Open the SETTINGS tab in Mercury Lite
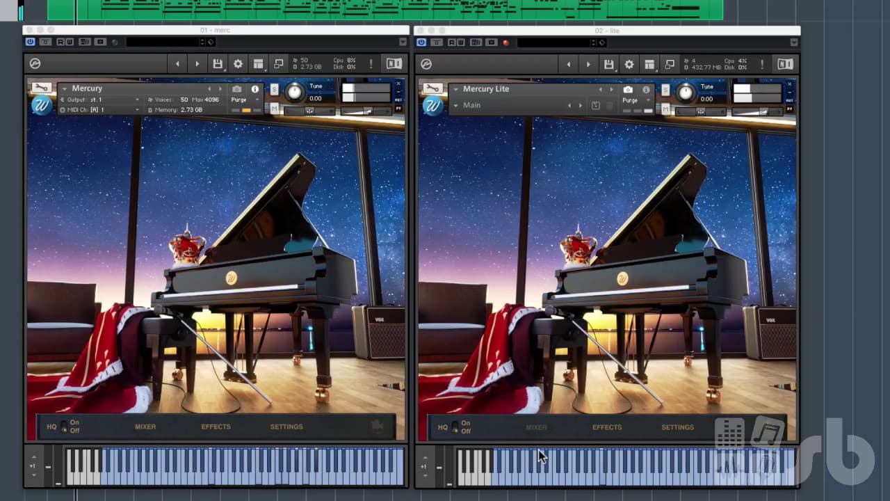The width and height of the screenshot is (890, 501). (678, 427)
